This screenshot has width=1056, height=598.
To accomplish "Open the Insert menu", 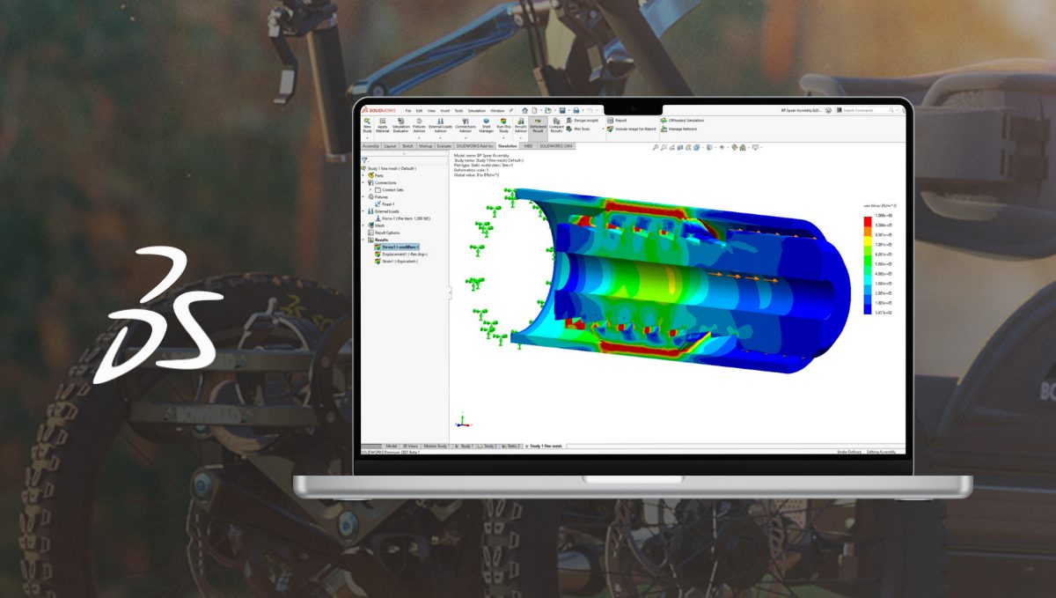I will pos(444,111).
